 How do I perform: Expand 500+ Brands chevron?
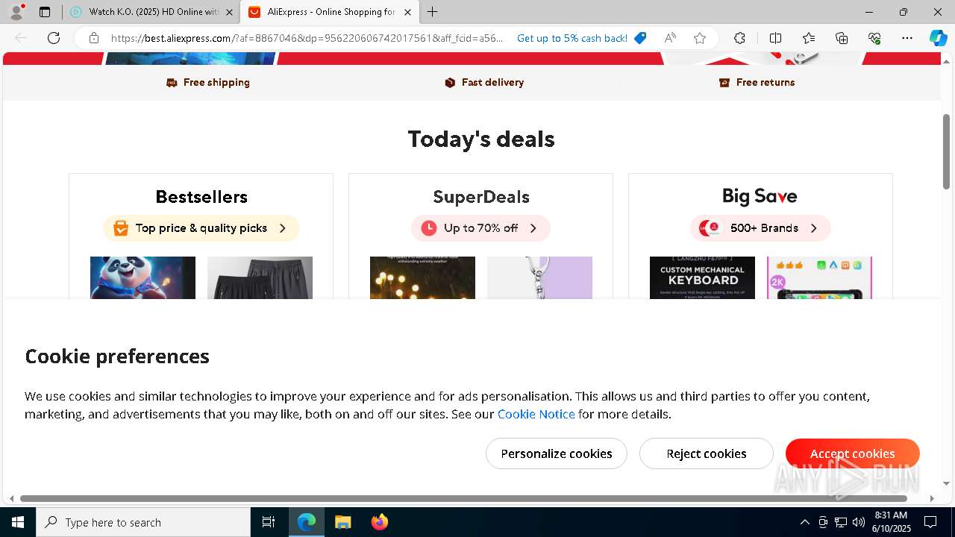[813, 228]
